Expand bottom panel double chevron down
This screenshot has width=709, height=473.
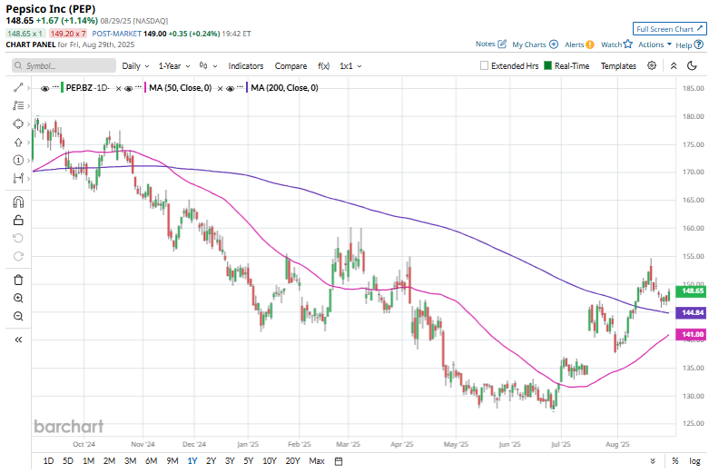click(x=653, y=461)
